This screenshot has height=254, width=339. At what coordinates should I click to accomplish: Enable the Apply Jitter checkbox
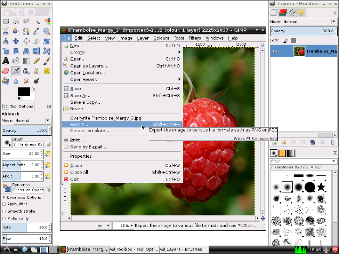pos(4,204)
